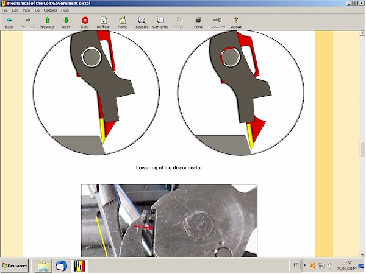Viewport: 366px width, 274px height.
Task: Click the caption 'Lowering of the disconnector'
Action: click(x=169, y=168)
